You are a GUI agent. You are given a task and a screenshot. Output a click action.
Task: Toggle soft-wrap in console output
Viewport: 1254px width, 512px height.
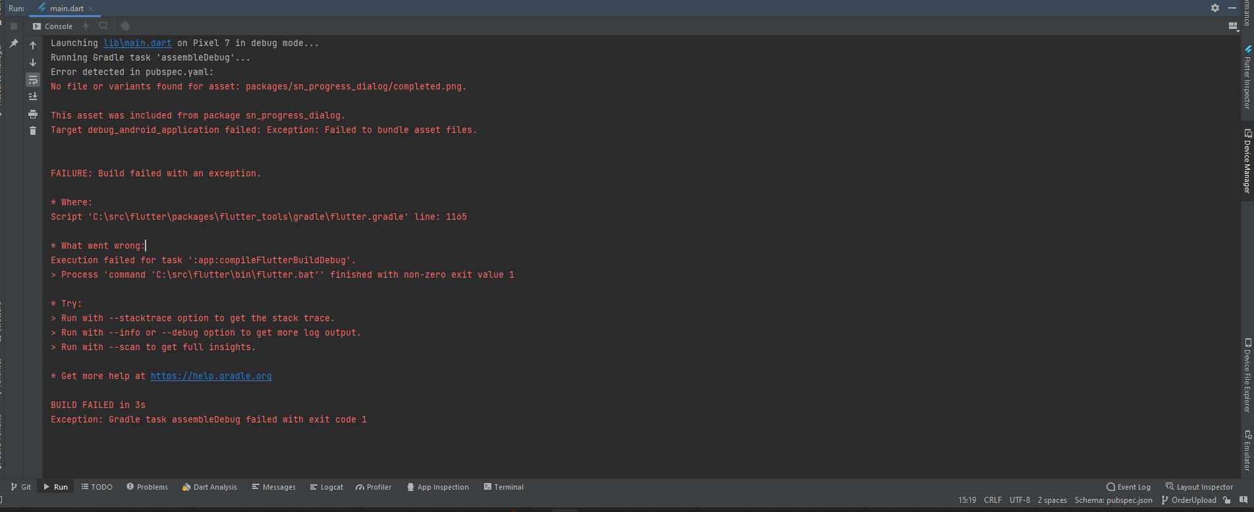[33, 80]
